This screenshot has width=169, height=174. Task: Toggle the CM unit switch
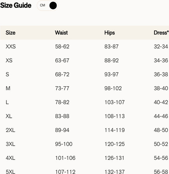click(x=47, y=5)
